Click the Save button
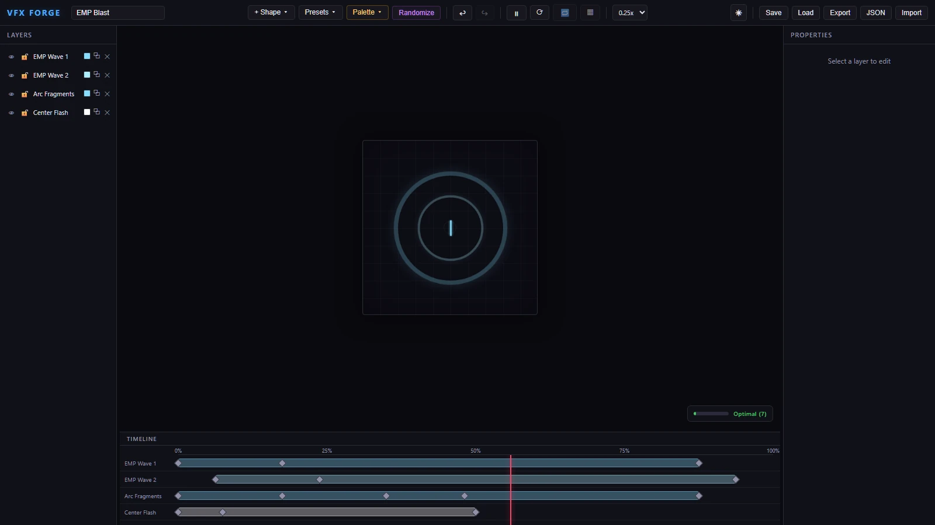The width and height of the screenshot is (935, 525). pos(773,13)
